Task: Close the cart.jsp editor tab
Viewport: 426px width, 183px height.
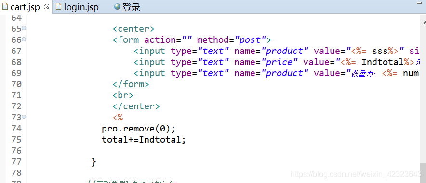Action: pyautogui.click(x=46, y=6)
